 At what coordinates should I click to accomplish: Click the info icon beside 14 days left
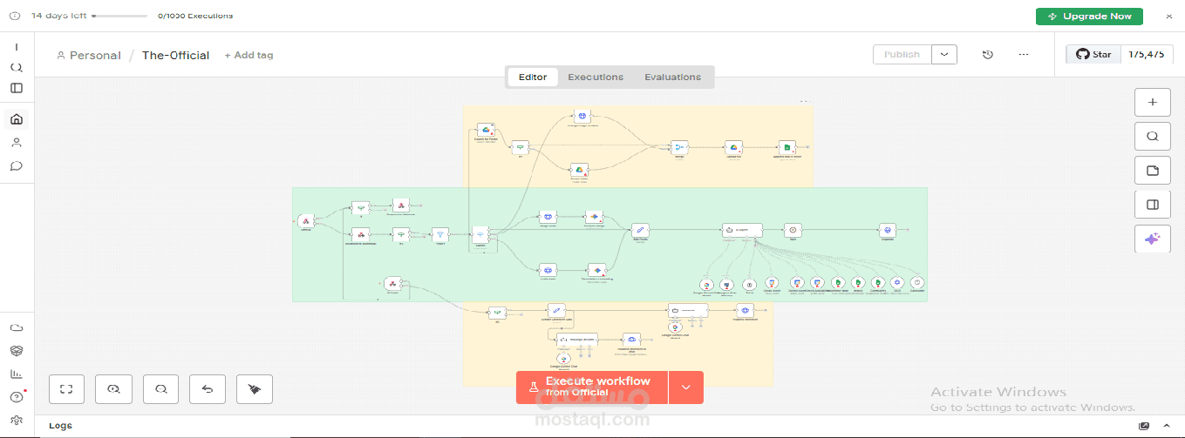(14, 16)
